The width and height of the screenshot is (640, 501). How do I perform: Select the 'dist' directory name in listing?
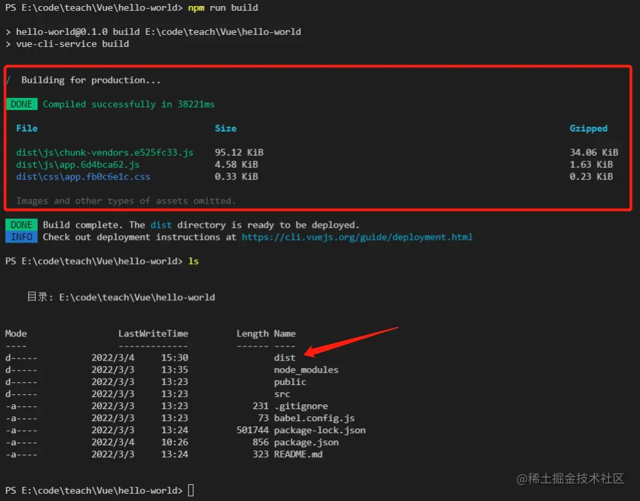pyautogui.click(x=285, y=358)
